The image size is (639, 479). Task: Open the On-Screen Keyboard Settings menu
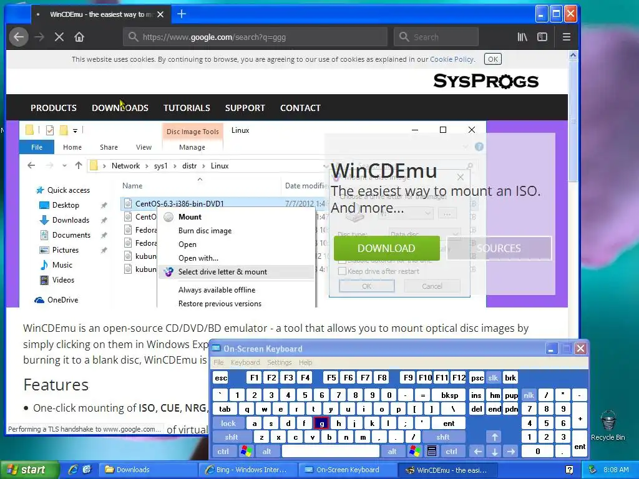279,362
